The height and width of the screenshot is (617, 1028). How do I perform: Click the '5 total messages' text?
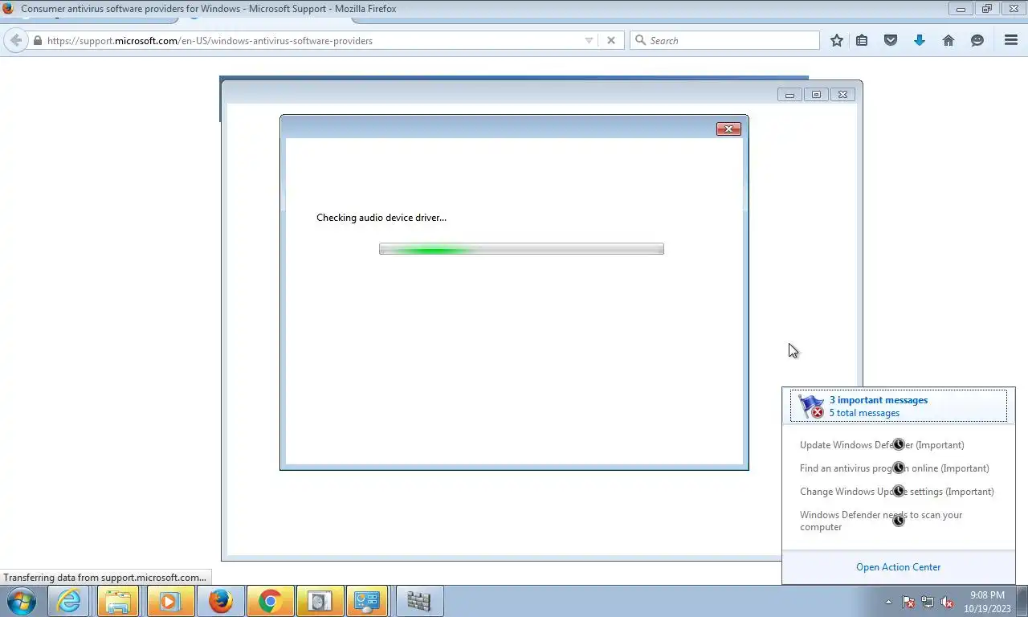coord(864,413)
